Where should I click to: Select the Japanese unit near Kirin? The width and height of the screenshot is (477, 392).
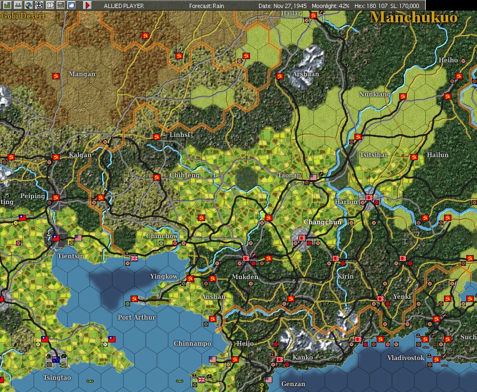336,258
